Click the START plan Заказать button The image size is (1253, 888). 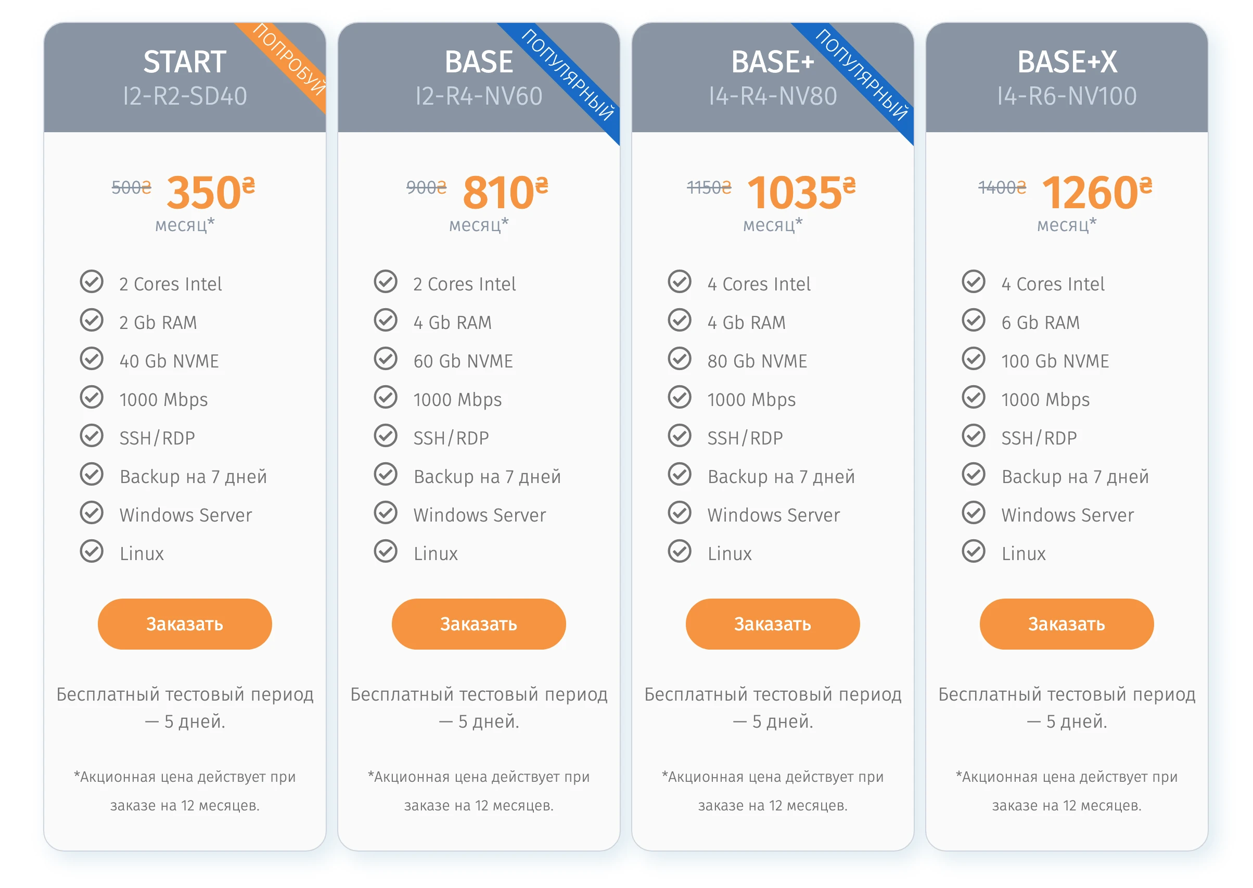[185, 624]
